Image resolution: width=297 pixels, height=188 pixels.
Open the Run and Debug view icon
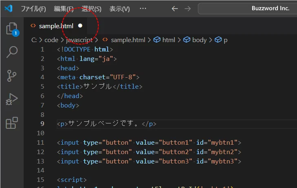click(x=12, y=99)
